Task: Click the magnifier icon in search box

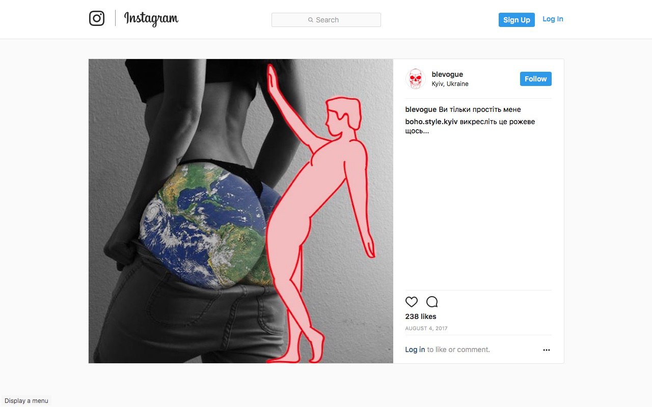Action: click(x=311, y=20)
